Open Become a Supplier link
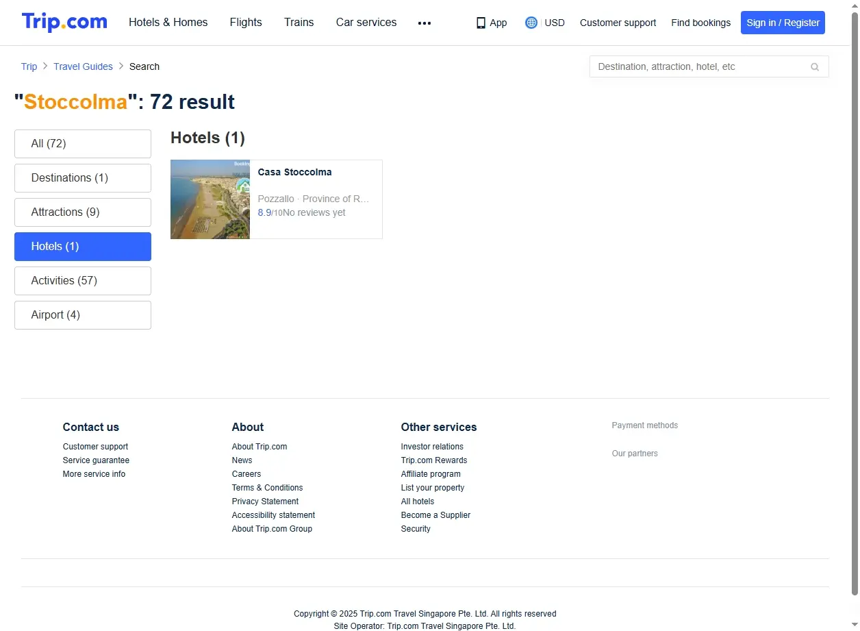The image size is (860, 631). pyautogui.click(x=435, y=515)
